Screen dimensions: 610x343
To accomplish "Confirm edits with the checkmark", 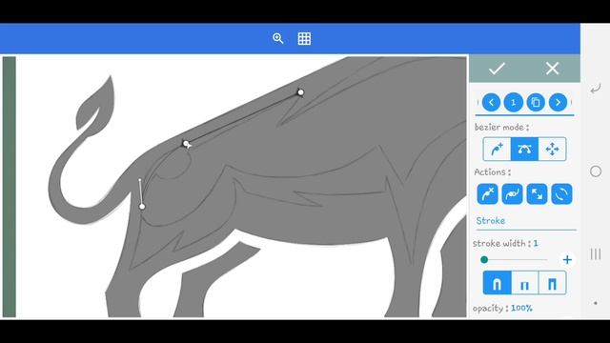I will pyautogui.click(x=497, y=69).
